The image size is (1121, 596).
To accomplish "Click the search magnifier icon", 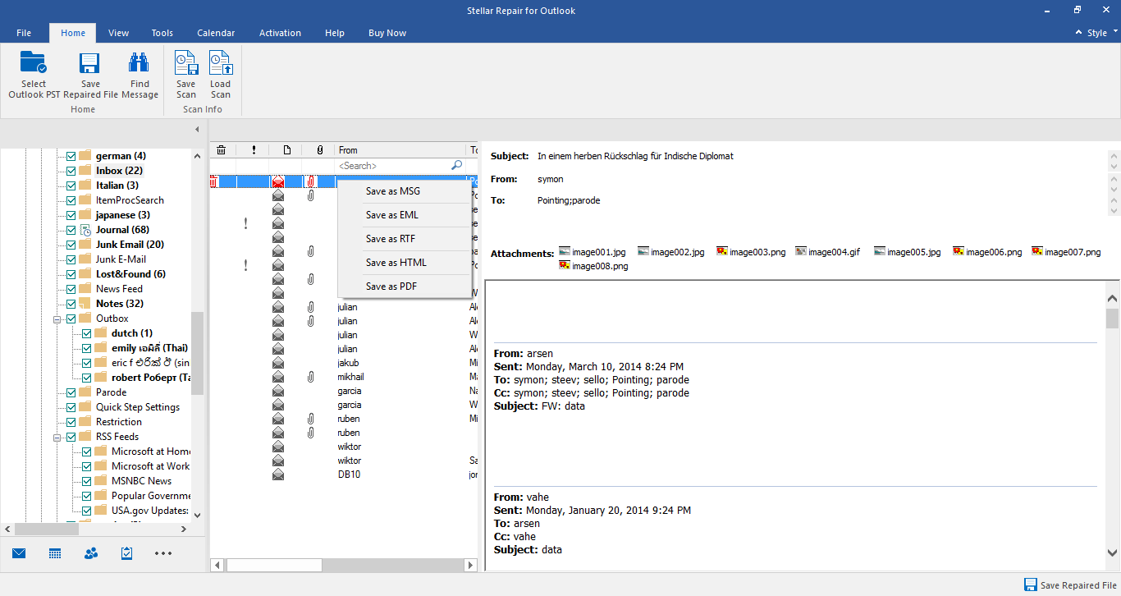I will click(457, 166).
